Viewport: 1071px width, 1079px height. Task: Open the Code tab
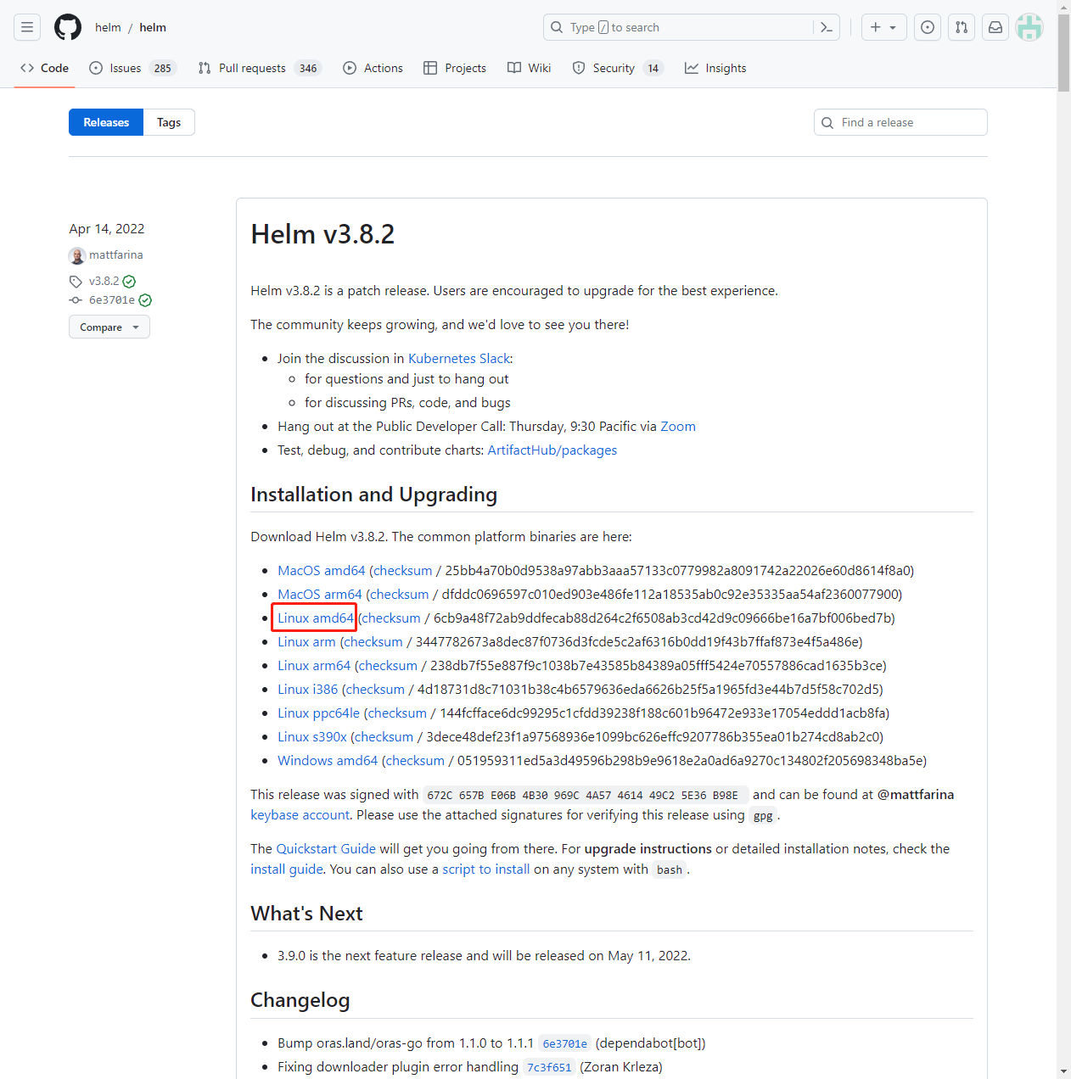(44, 68)
